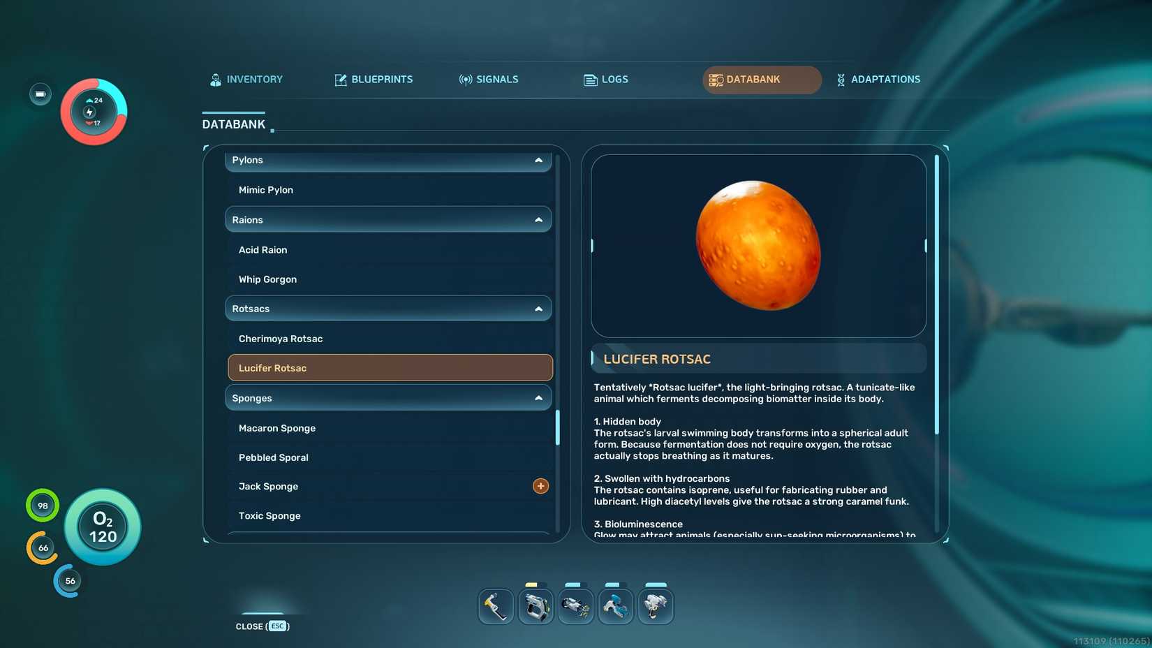1152x648 pixels.
Task: Collapse the Pylons category
Action: pyautogui.click(x=388, y=161)
